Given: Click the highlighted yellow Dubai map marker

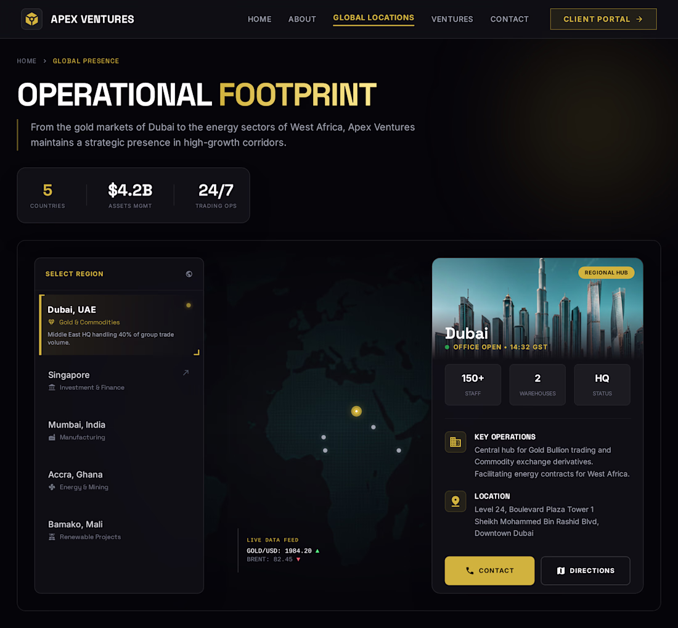Looking at the screenshot, I should point(356,411).
